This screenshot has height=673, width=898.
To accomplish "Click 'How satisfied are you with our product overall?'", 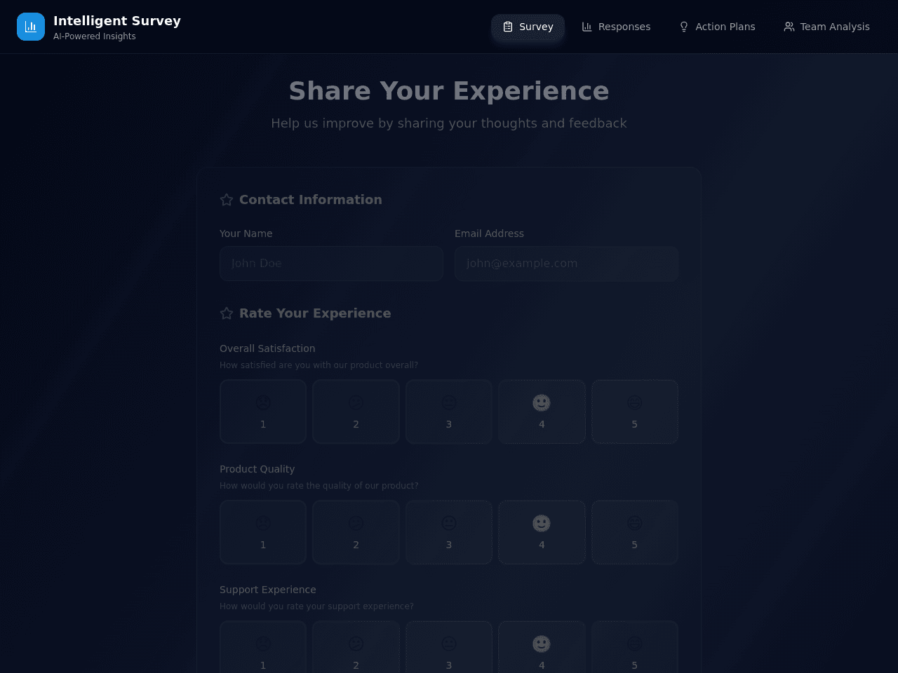I will (319, 365).
